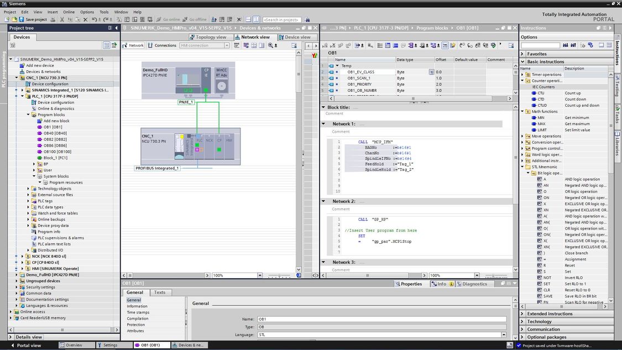Collapse the Block title section
This screenshot has width=622, height=350.
coord(323,107)
